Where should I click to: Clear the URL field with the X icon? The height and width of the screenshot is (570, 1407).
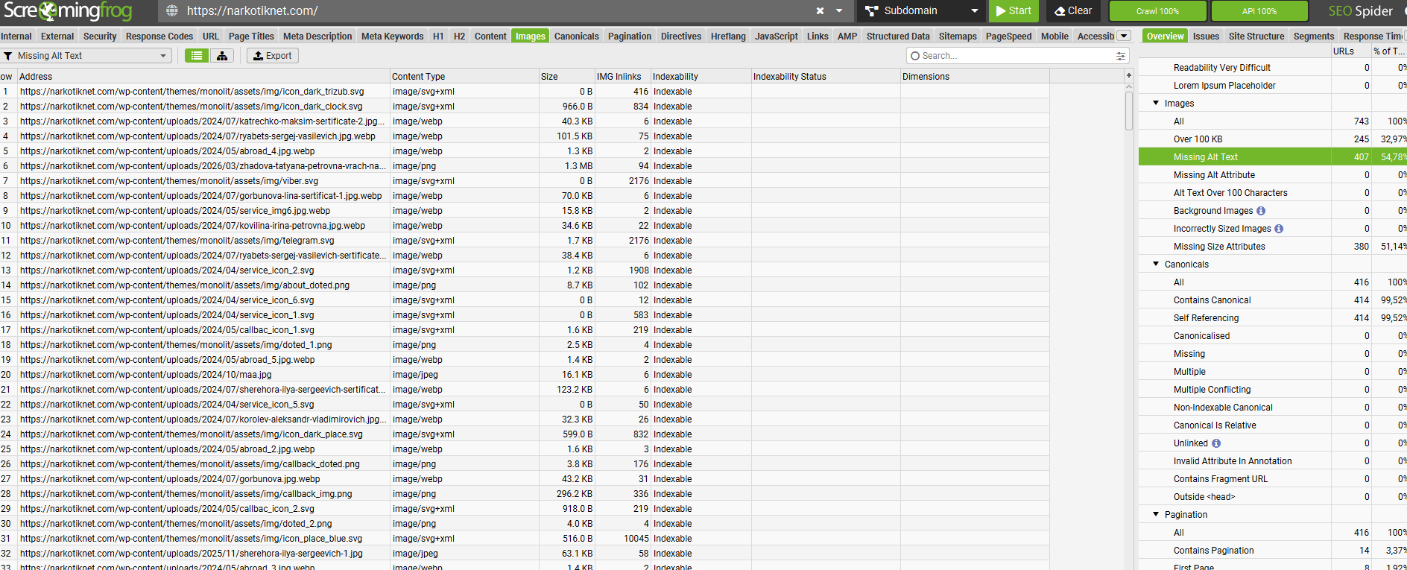point(820,11)
